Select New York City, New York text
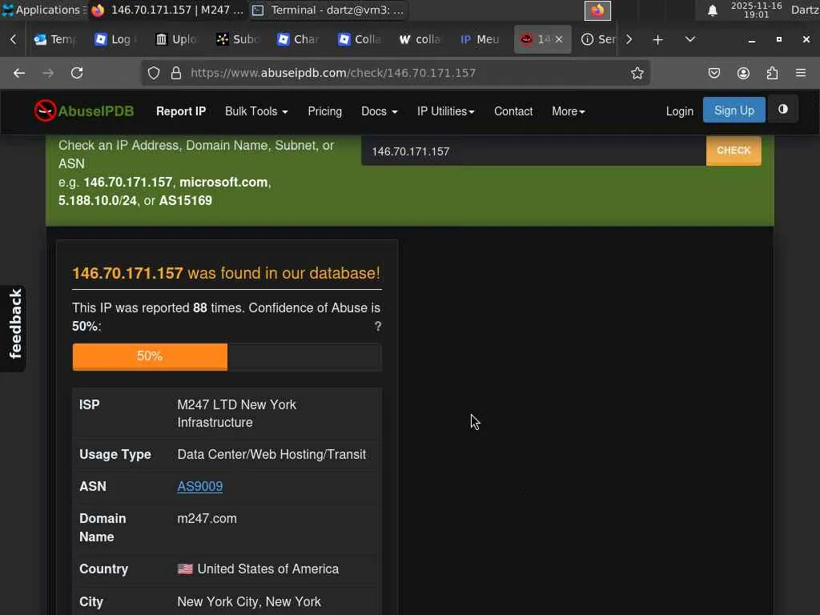The height and width of the screenshot is (615, 820). click(249, 602)
